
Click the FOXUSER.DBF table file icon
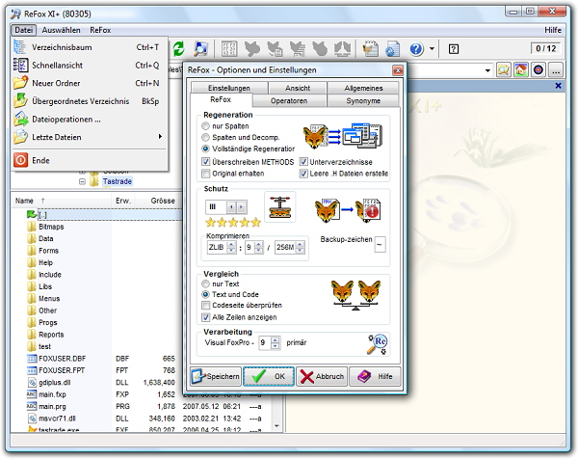32,359
